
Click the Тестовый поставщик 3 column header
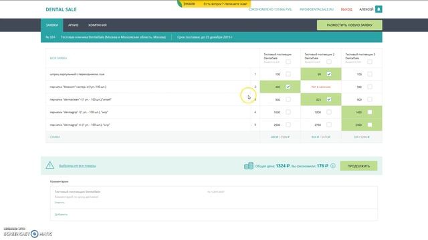point(360,56)
